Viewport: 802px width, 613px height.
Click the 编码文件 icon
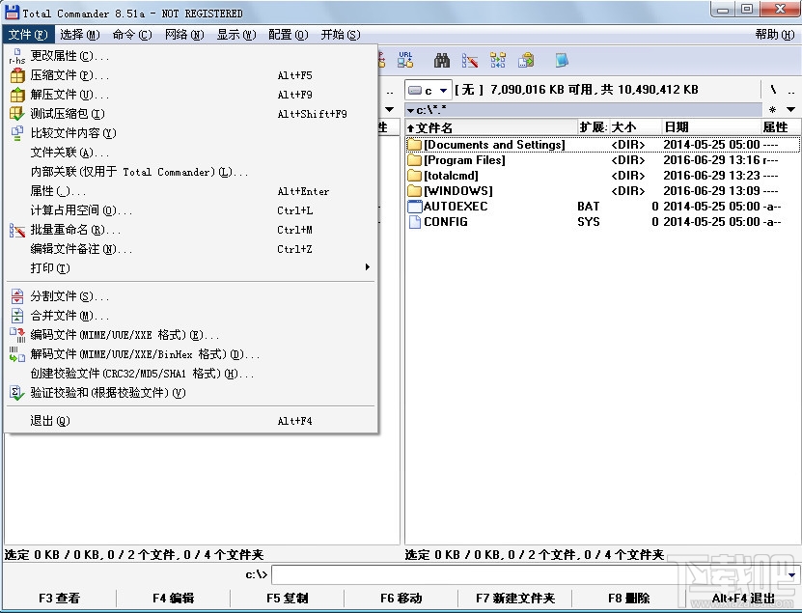16,335
